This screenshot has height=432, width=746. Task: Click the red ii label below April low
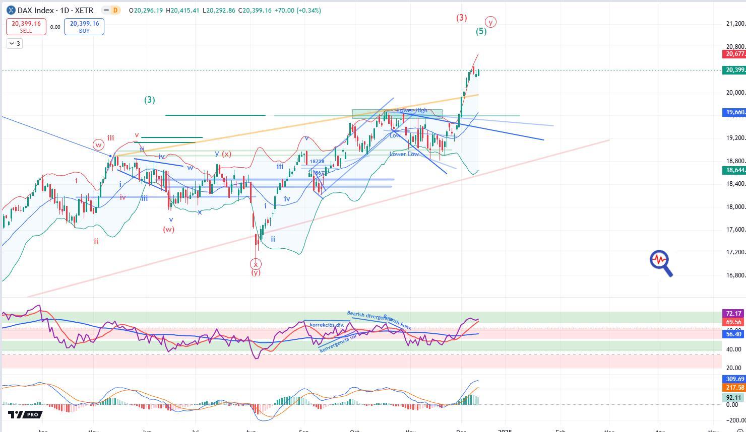tap(96, 241)
